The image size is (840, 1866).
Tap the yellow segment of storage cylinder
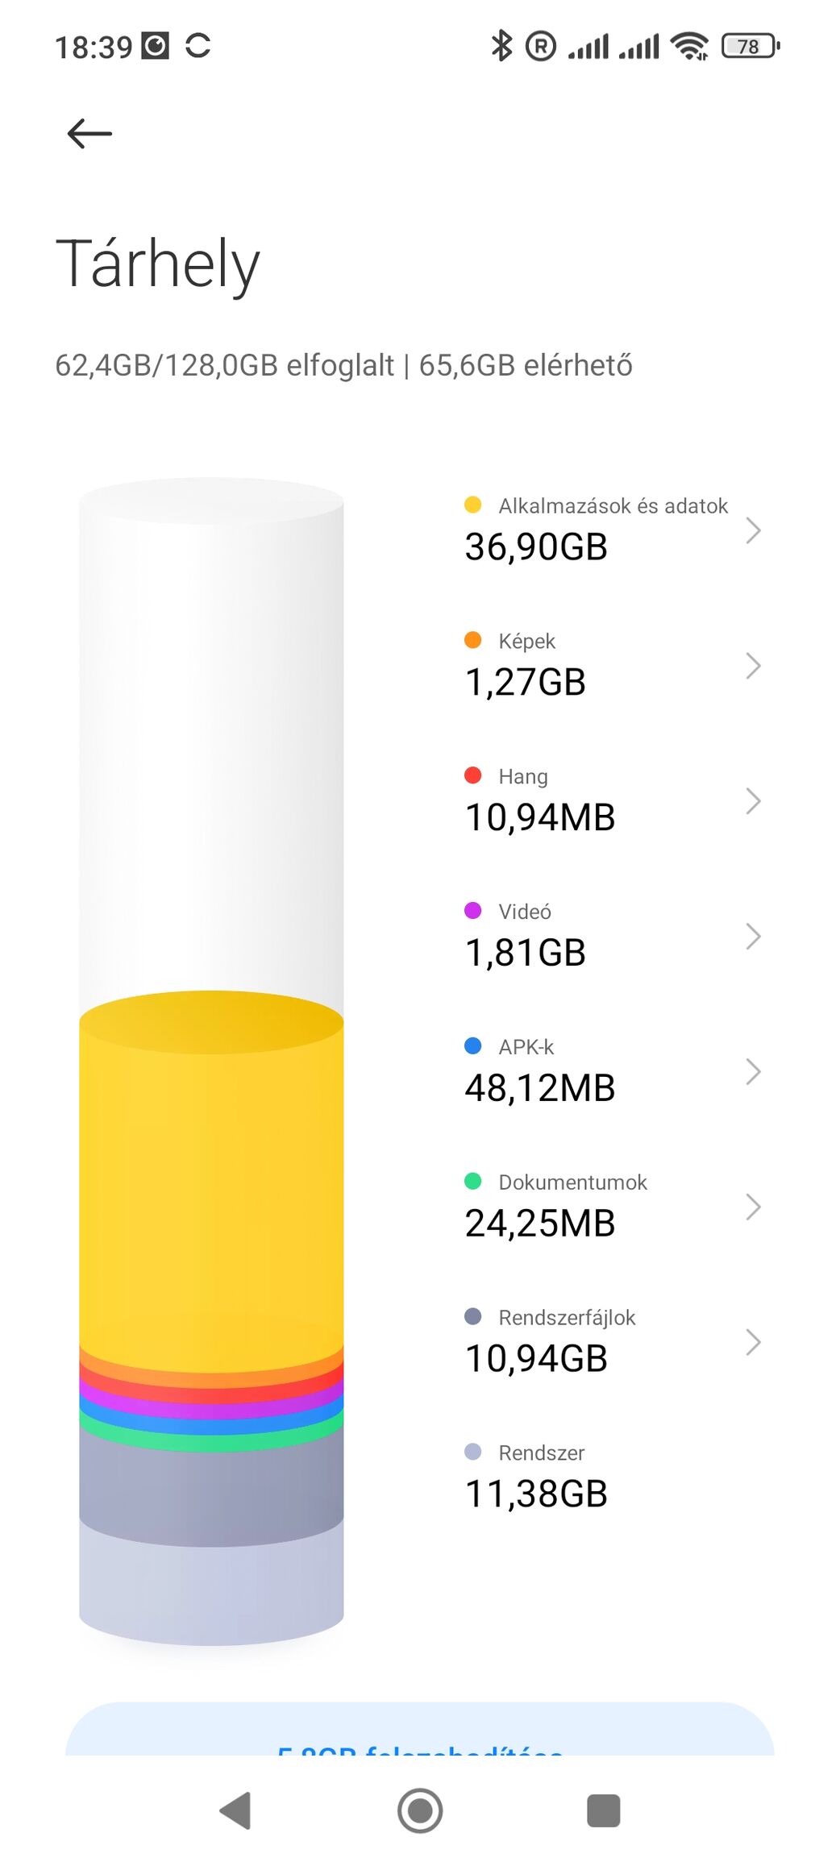pyautogui.click(x=211, y=1185)
